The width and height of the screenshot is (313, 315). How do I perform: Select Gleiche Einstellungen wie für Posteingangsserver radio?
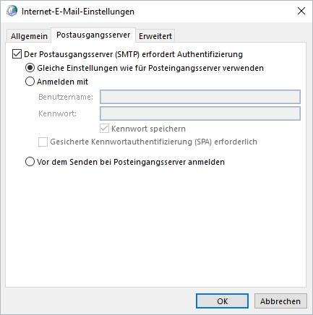click(x=30, y=68)
